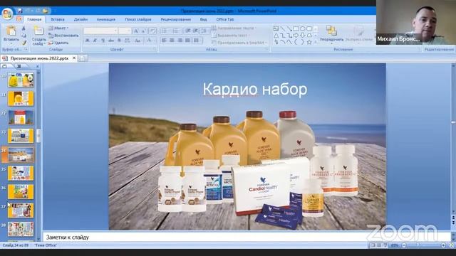
Task: Open the Font (Шрифт) dialog launcher
Action: pos(155,50)
